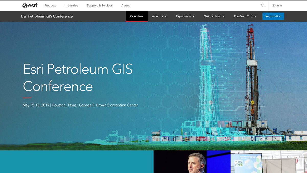Open Support & Services menu
This screenshot has height=173, width=307.
[100, 5]
